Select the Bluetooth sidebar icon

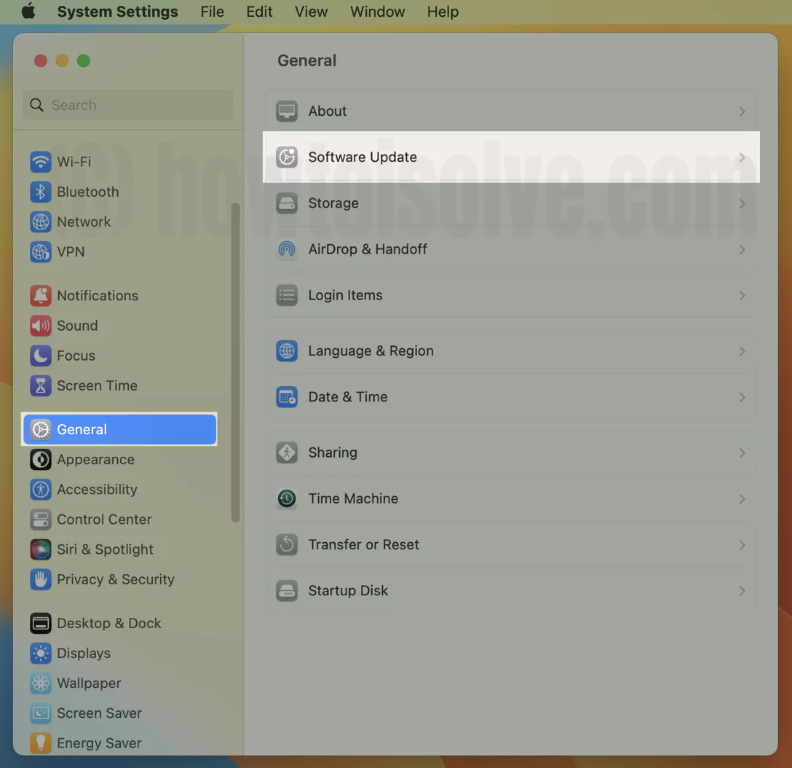coord(41,192)
